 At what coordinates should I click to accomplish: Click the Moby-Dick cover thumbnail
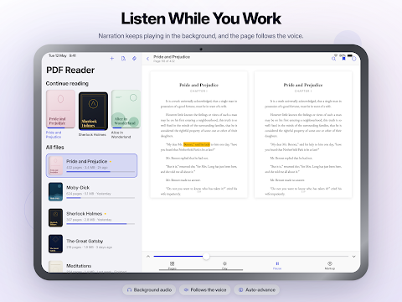pyautogui.click(x=55, y=191)
